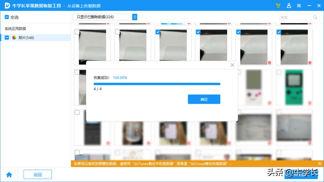Click the Photos app flower icon
This screenshot has width=324, height=182.
click(14, 37)
